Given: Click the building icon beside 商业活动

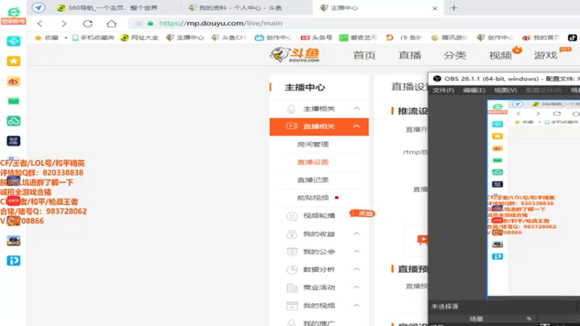Looking at the screenshot, I should point(292,288).
